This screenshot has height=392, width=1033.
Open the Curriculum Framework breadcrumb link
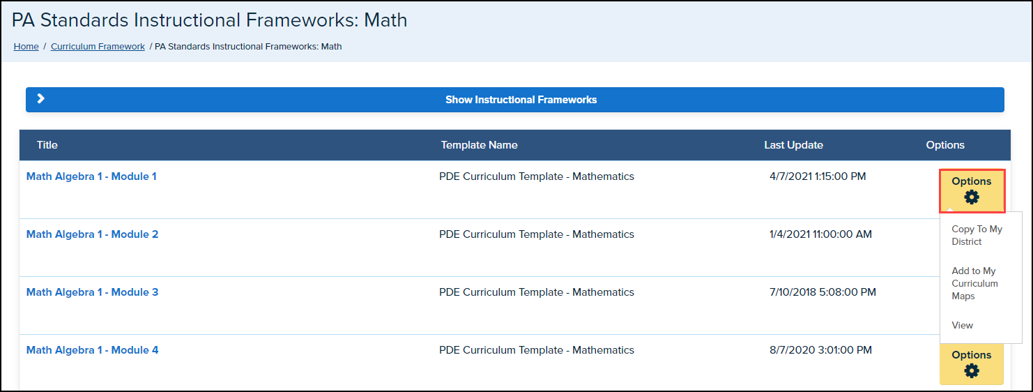(x=98, y=47)
